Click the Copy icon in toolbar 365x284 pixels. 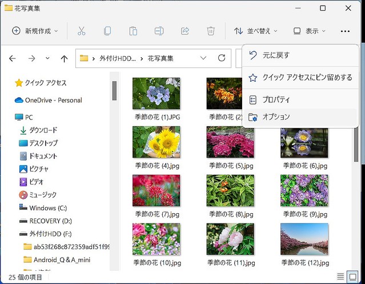pos(107,31)
